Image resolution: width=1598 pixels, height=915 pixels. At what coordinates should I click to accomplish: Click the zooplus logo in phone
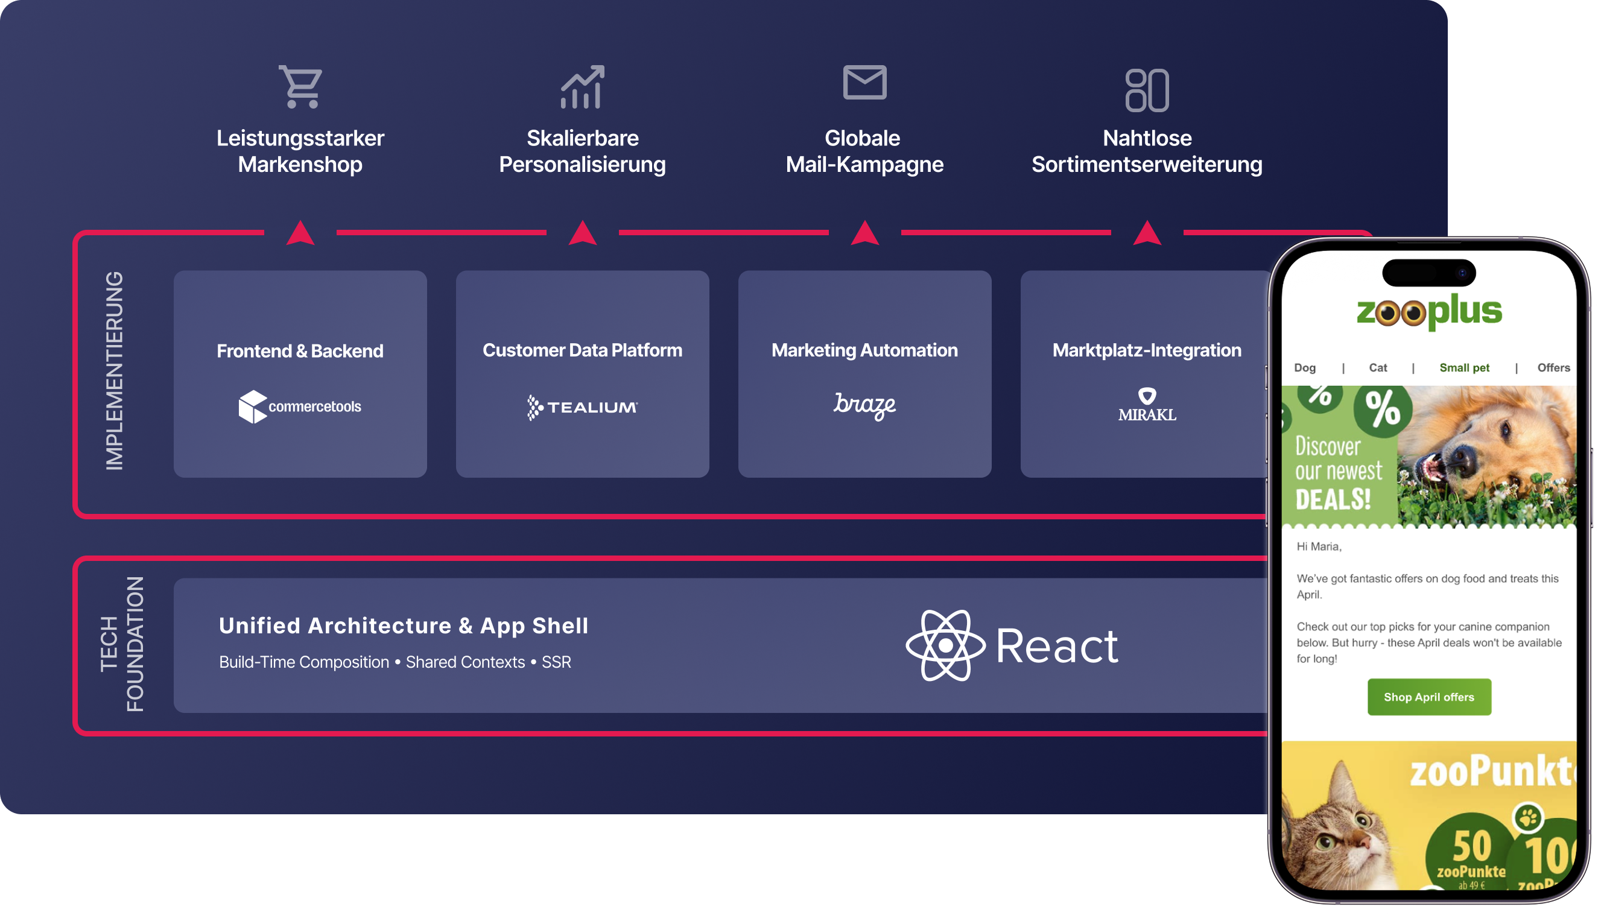[1429, 312]
